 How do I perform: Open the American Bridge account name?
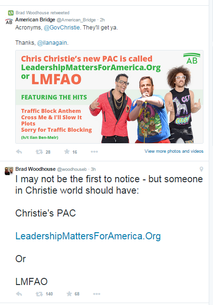pyautogui.click(x=35, y=20)
